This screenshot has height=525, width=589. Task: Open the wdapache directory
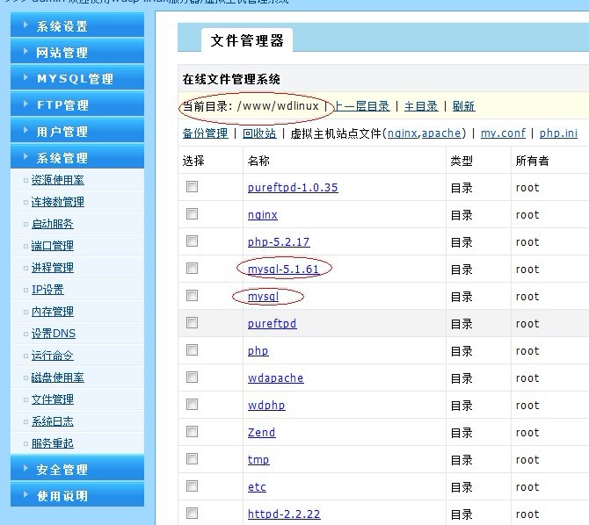click(x=276, y=378)
